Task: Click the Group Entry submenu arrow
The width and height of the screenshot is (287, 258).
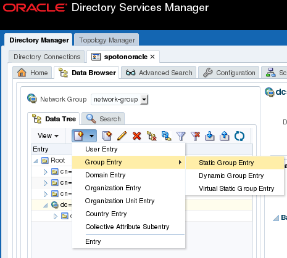Action: (x=180, y=162)
